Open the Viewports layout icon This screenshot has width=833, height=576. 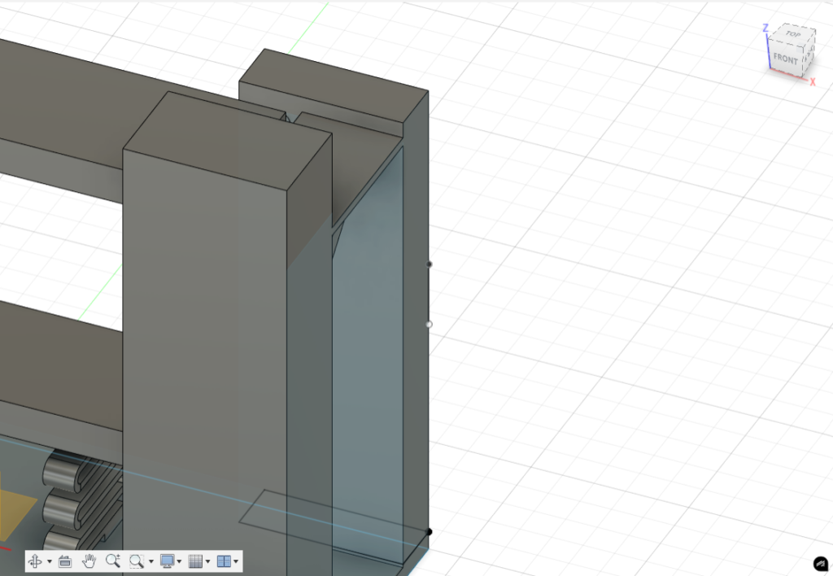pos(225,561)
